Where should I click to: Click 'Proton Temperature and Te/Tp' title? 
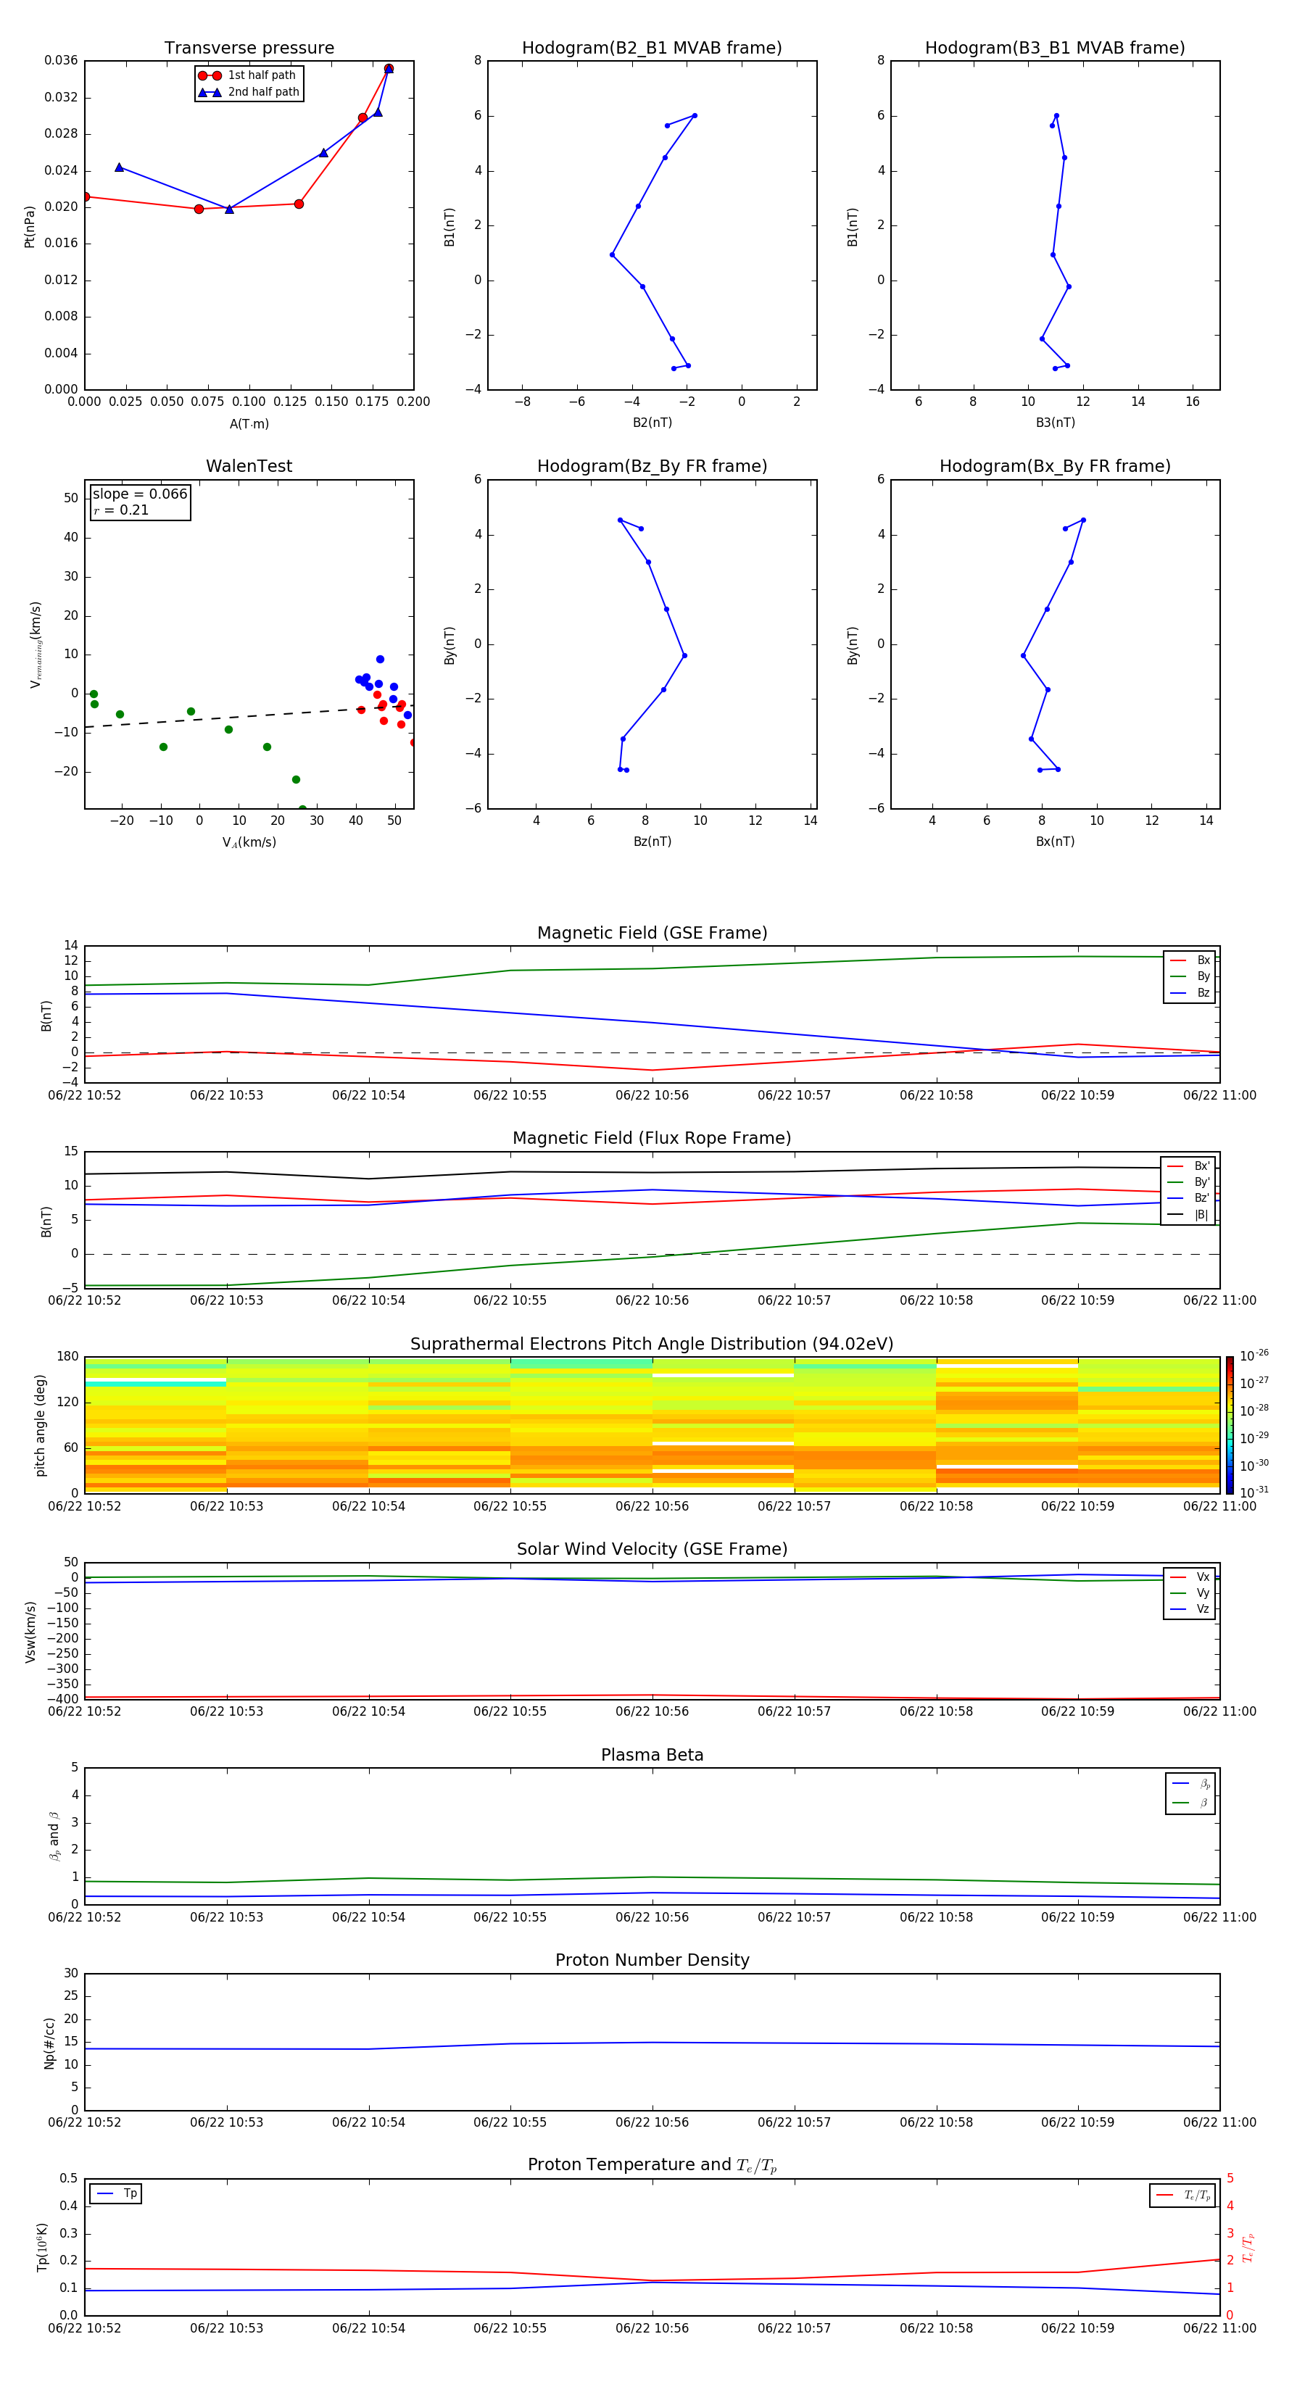coord(652,2165)
